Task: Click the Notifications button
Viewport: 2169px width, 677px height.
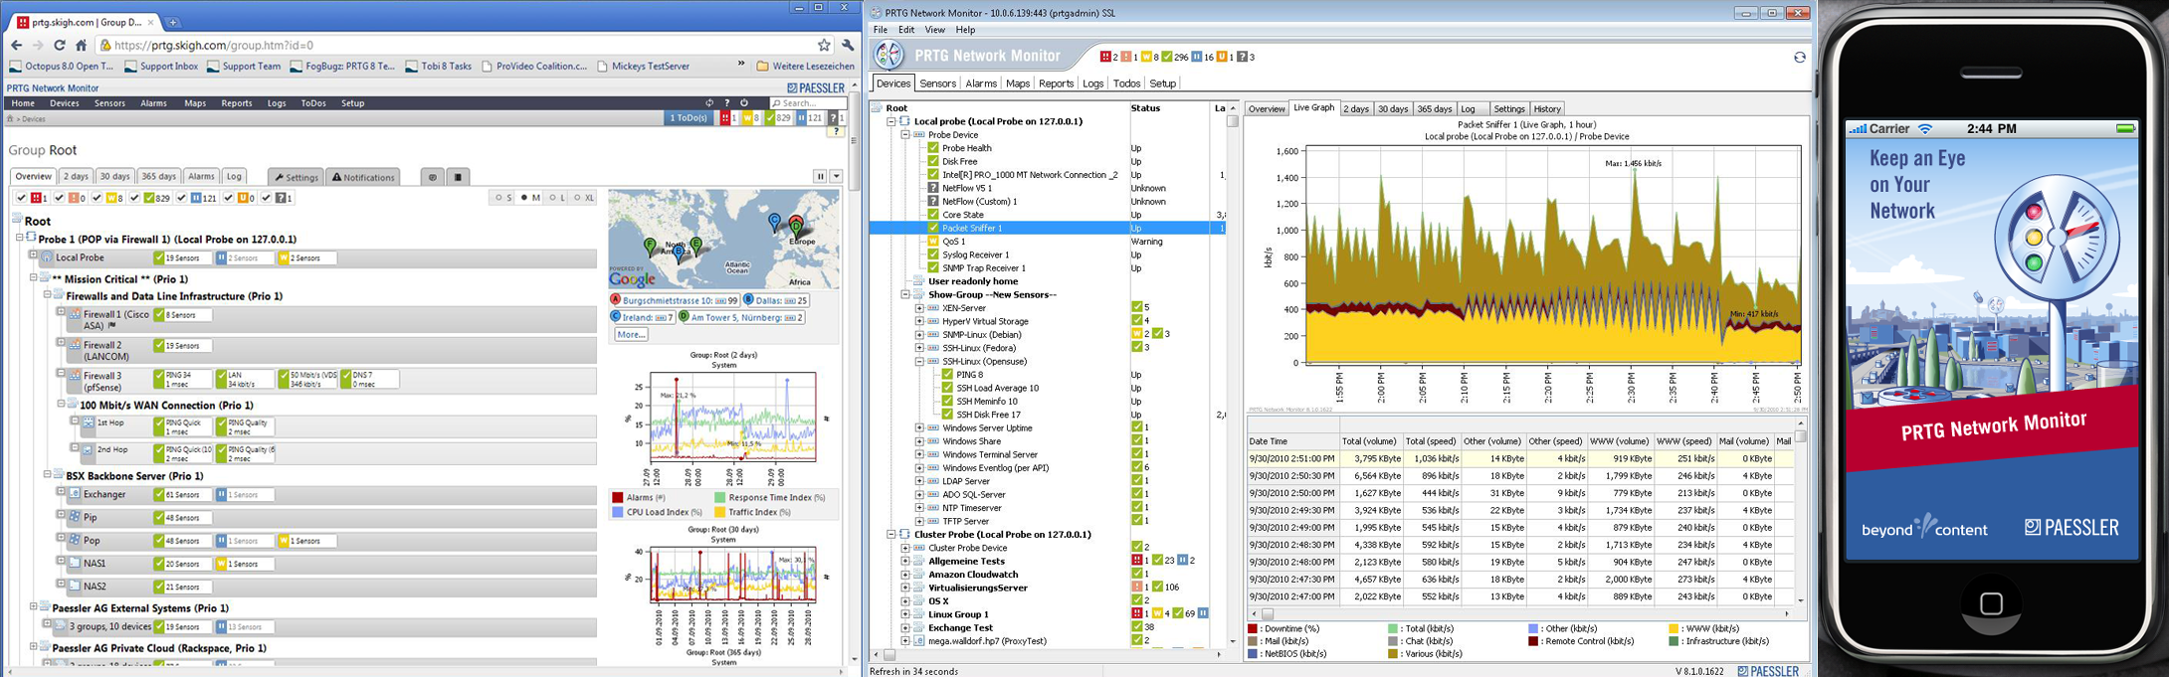Action: pyautogui.click(x=363, y=177)
